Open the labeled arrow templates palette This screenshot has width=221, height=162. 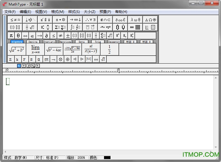tap(105, 27)
